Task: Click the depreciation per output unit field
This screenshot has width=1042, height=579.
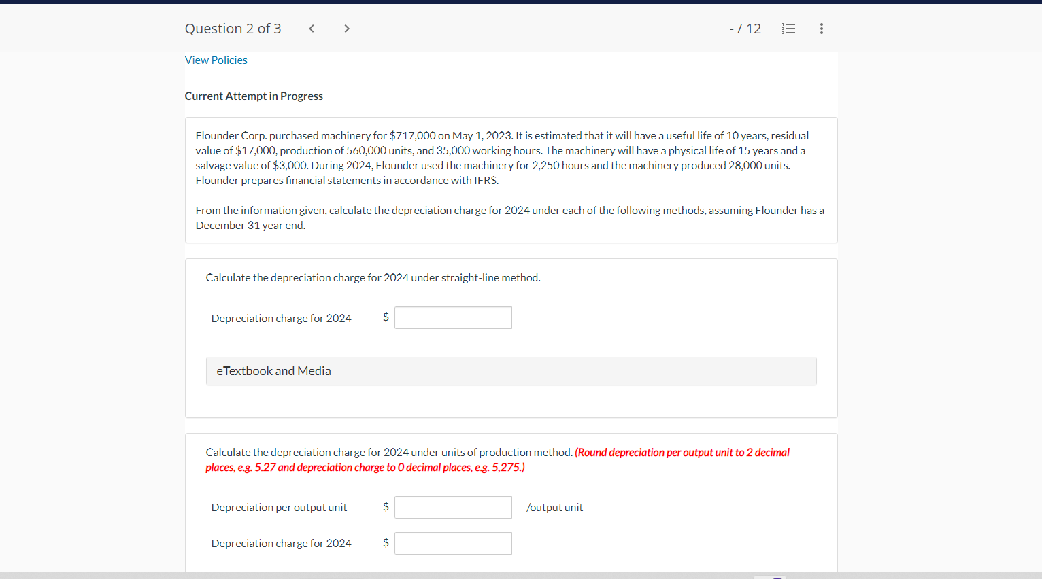Action: [453, 507]
